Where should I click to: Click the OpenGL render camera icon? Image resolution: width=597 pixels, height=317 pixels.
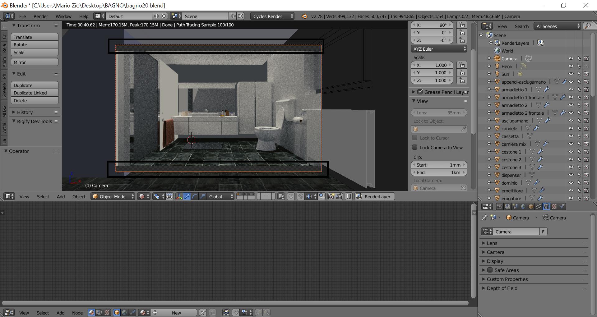coord(330,196)
